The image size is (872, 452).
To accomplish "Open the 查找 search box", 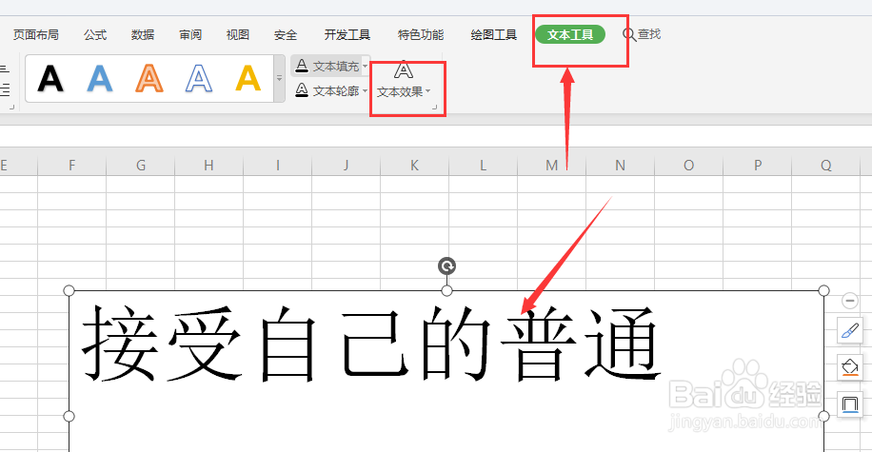I will click(642, 34).
